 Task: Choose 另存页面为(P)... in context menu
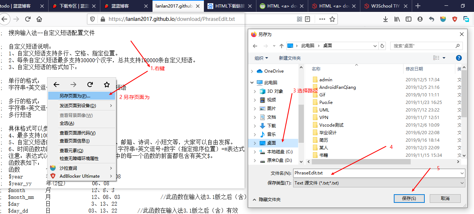point(82,96)
